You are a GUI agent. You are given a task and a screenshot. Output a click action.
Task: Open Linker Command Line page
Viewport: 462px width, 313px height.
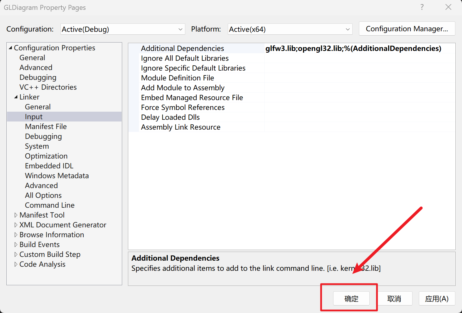click(x=50, y=205)
